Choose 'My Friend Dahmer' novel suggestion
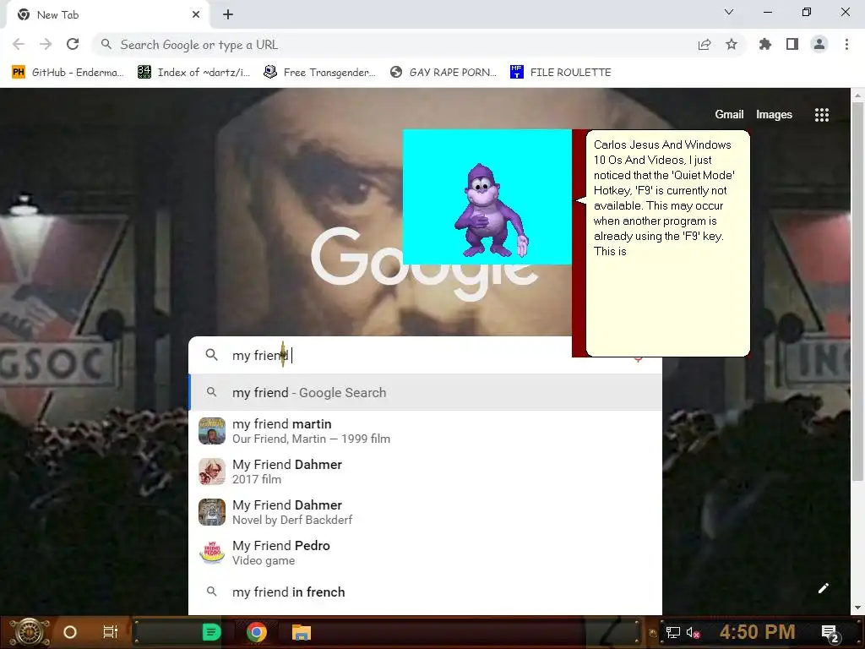Screen dimensions: 865x649 pyautogui.click(x=426, y=512)
